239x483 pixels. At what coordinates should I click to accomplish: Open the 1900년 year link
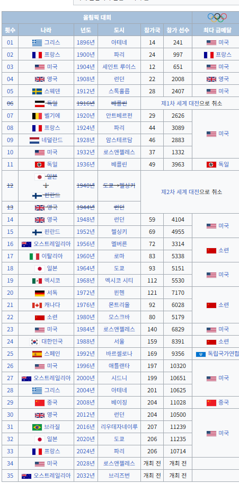[86, 55]
